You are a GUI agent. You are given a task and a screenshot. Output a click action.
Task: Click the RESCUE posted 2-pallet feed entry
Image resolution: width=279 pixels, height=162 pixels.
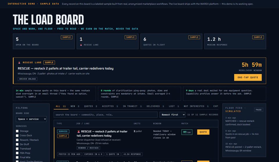coord(244,147)
